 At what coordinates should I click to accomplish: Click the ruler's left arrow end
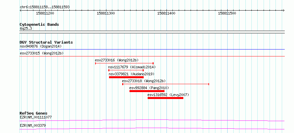pos(20,10)
